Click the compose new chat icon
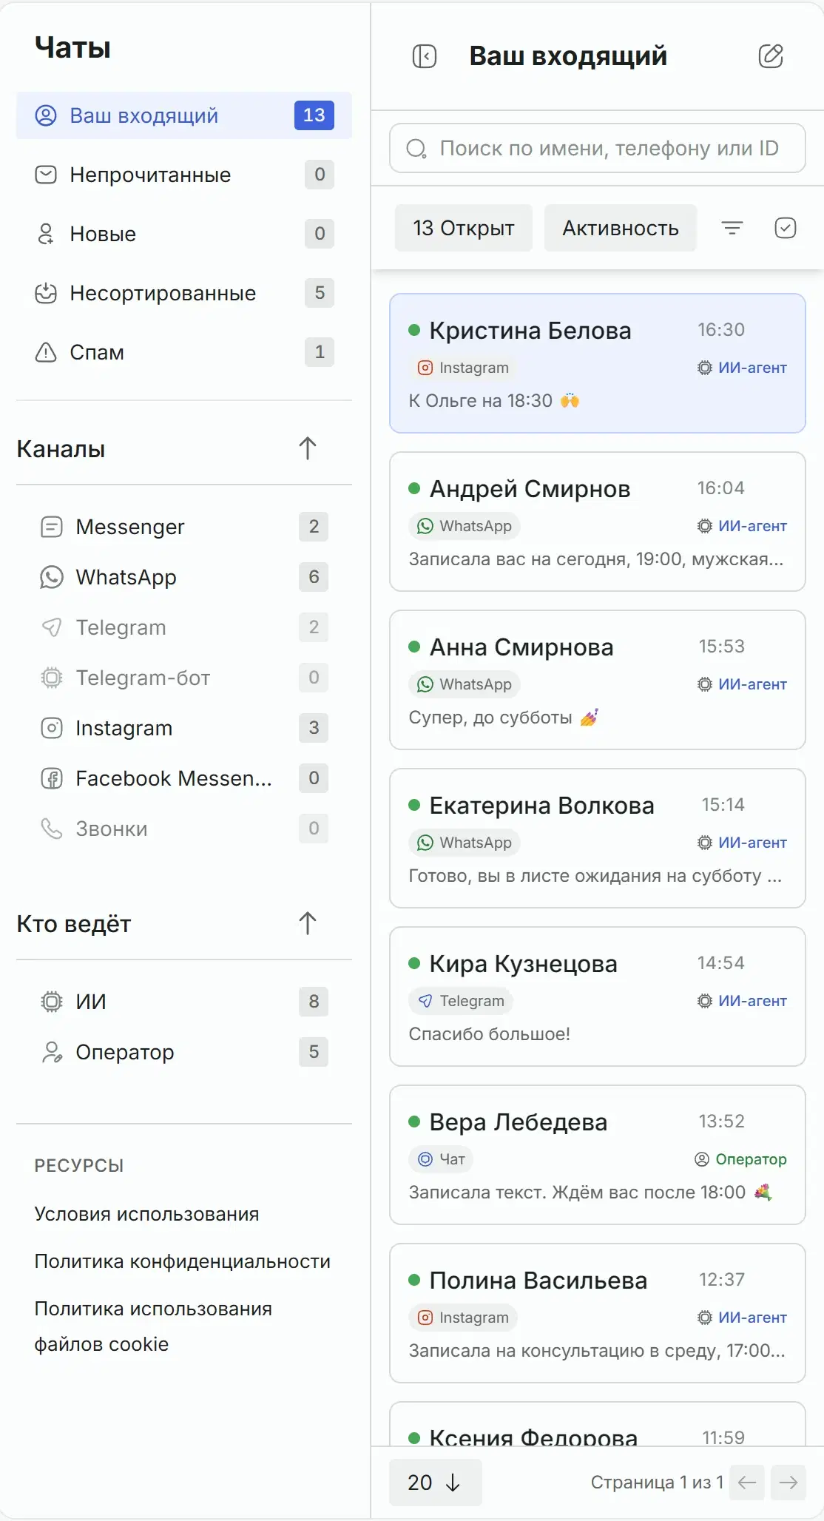Viewport: 824px width, 1521px height. (x=771, y=56)
